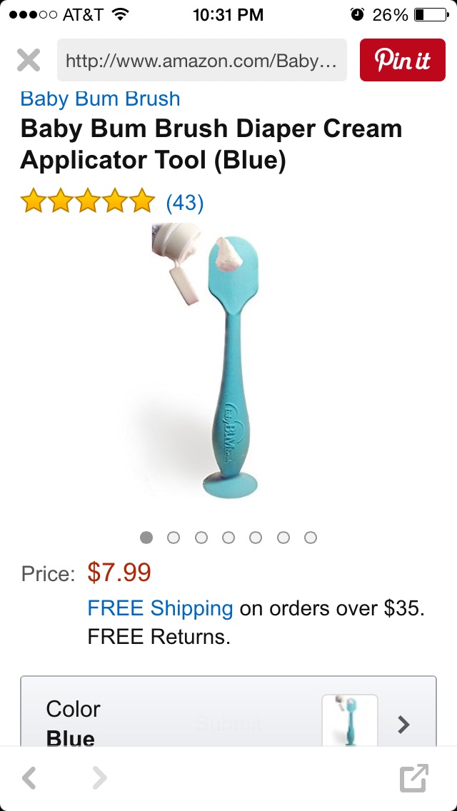
Task: Open the Color selection row
Action: pyautogui.click(x=228, y=711)
